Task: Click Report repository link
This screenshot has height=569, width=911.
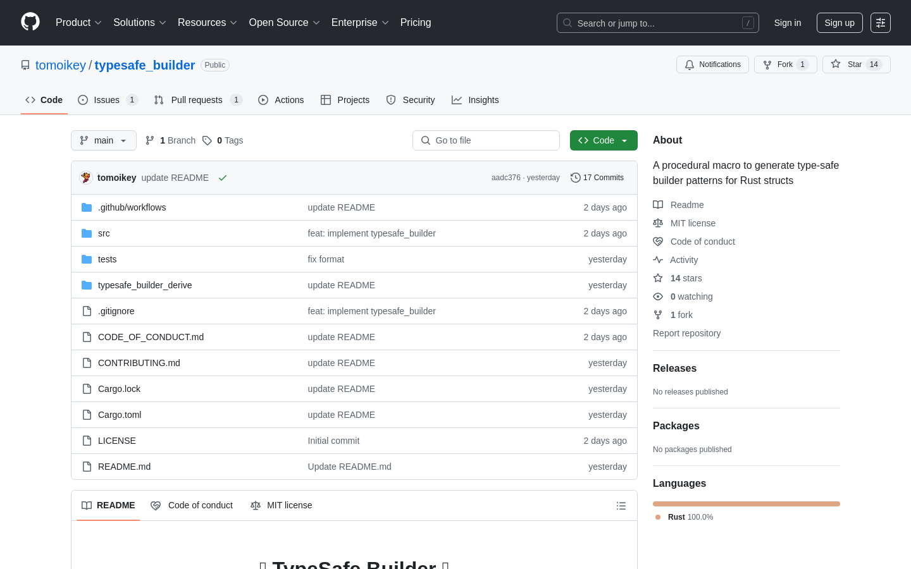Action: [686, 333]
